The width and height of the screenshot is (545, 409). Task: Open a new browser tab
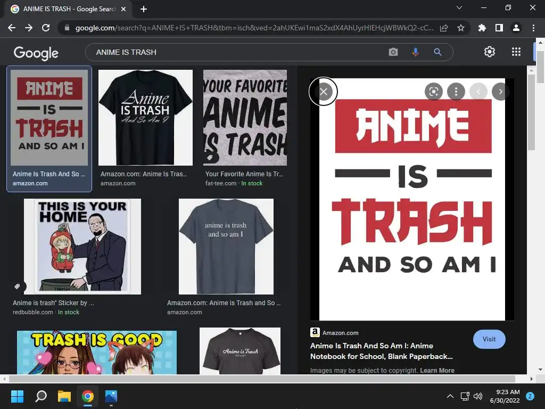pos(144,9)
